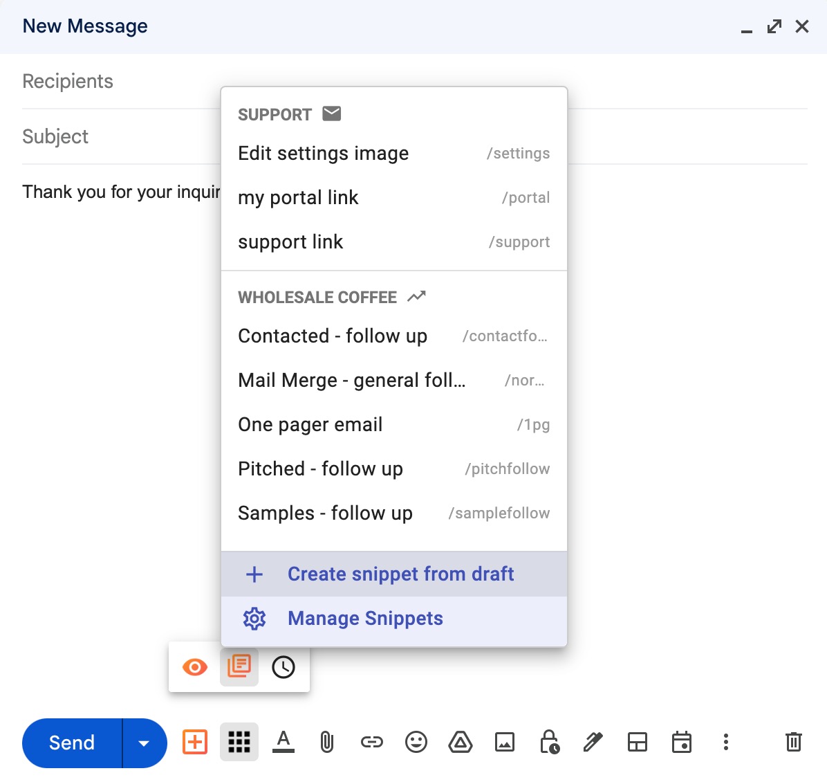Discard the draft with the trash icon
Image resolution: width=827 pixels, height=782 pixels.
click(792, 742)
